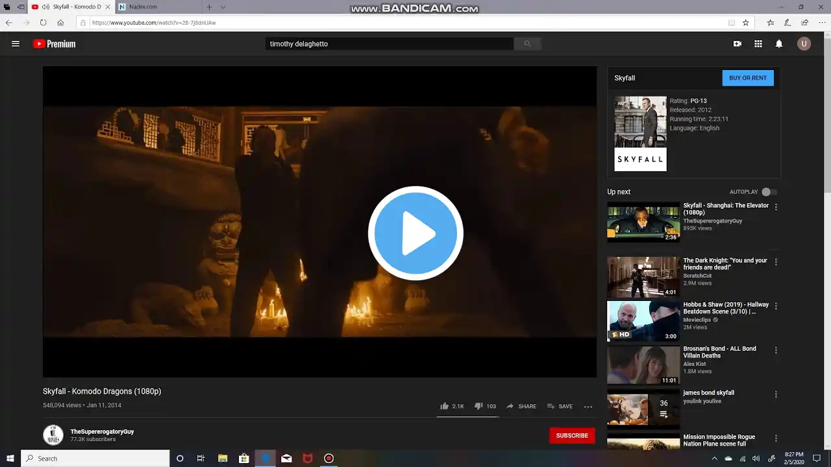Open the account avatar menu

pos(804,44)
